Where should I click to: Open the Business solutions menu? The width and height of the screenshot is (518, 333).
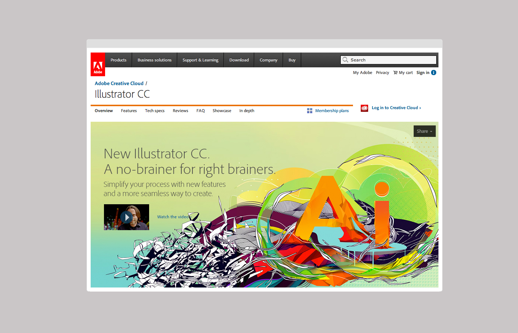click(x=155, y=60)
